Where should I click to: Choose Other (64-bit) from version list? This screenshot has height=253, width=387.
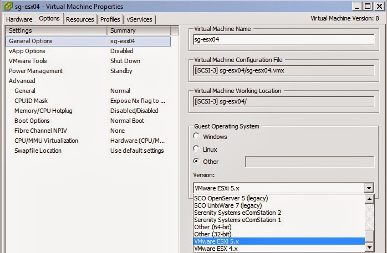pos(279,227)
